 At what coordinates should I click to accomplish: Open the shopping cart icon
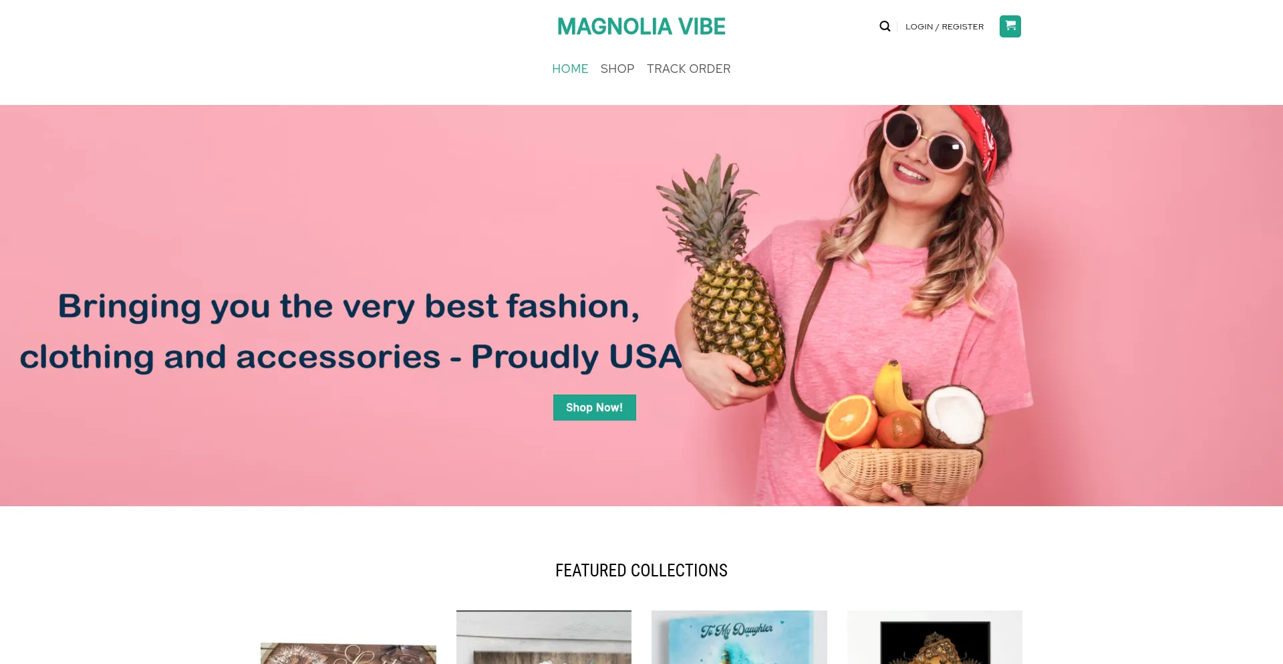pos(1010,26)
